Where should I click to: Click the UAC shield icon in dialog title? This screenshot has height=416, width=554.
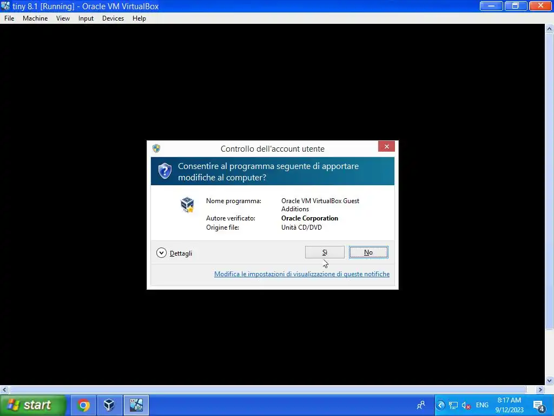coord(156,148)
